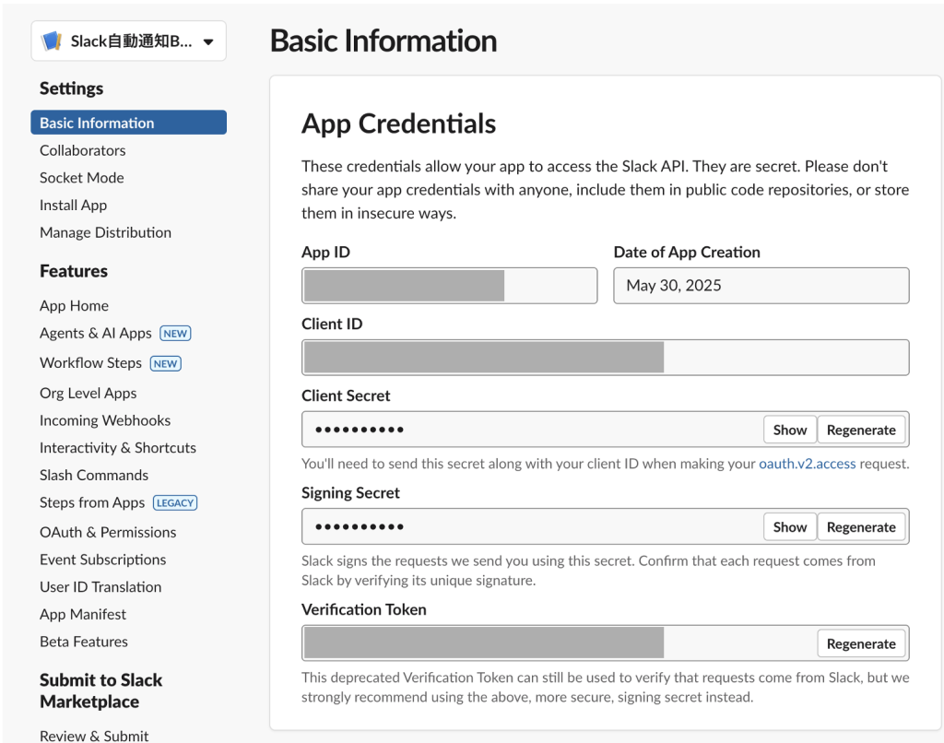Screen dimensions: 944x743
Task: Click the Features sidebar heading
Action: 74,271
